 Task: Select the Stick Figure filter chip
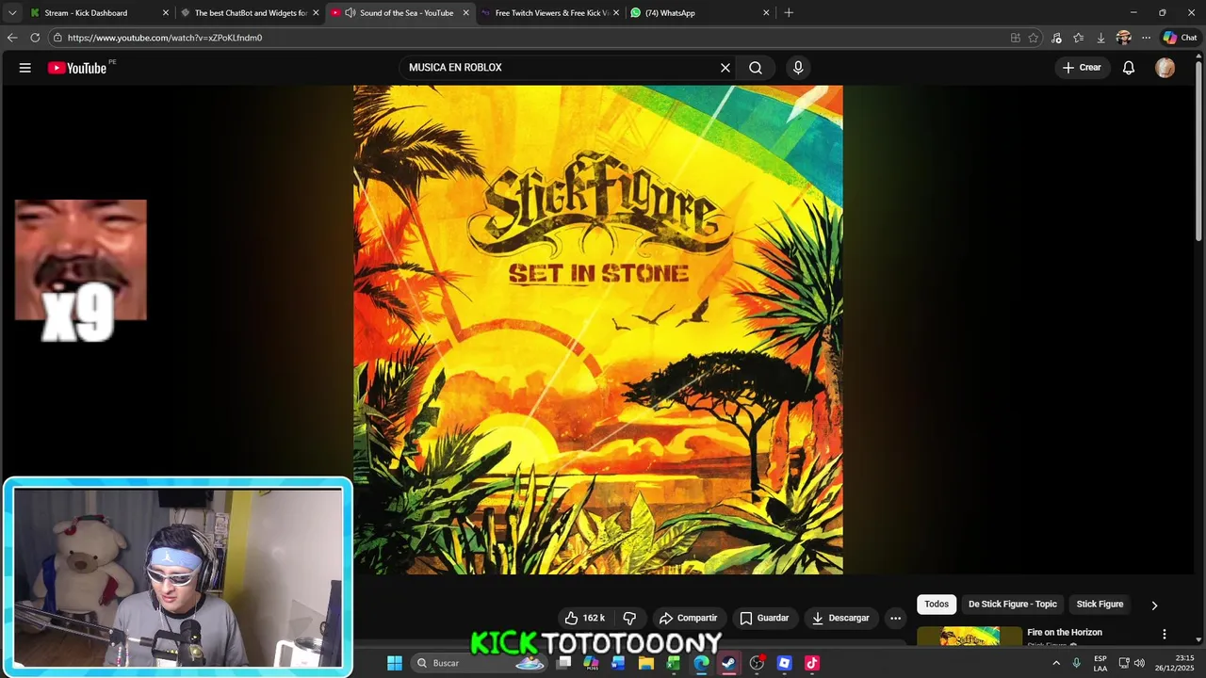1100,605
